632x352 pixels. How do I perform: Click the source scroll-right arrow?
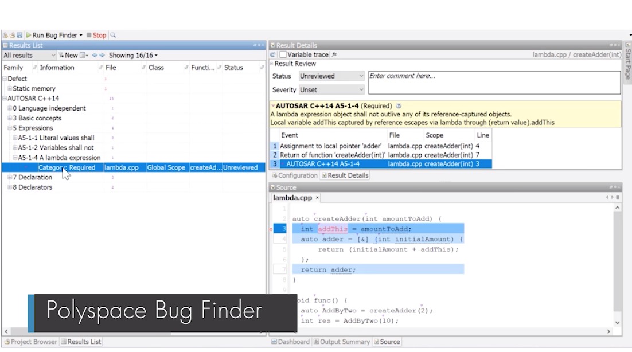[608, 331]
